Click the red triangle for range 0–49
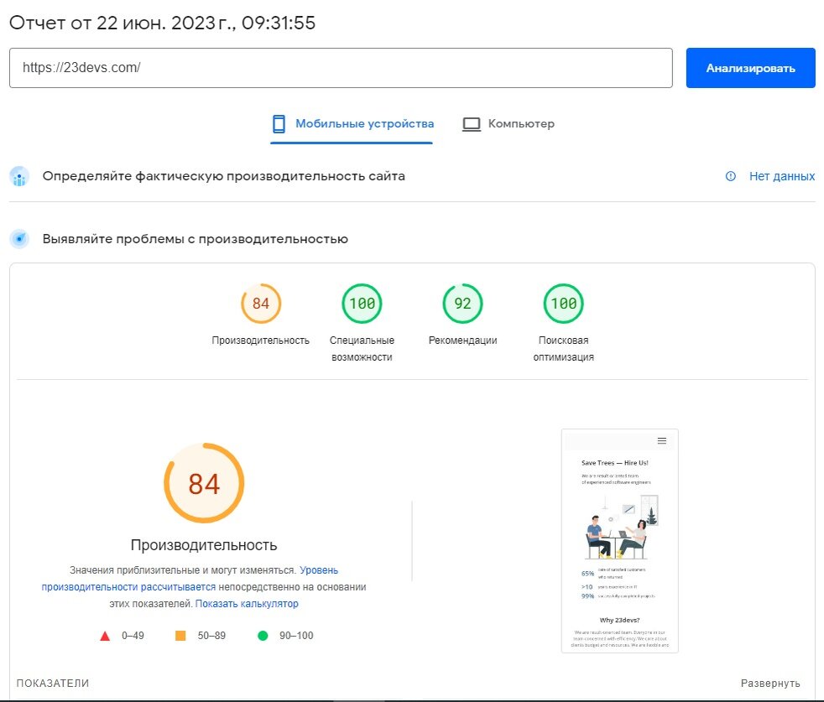 (104, 635)
